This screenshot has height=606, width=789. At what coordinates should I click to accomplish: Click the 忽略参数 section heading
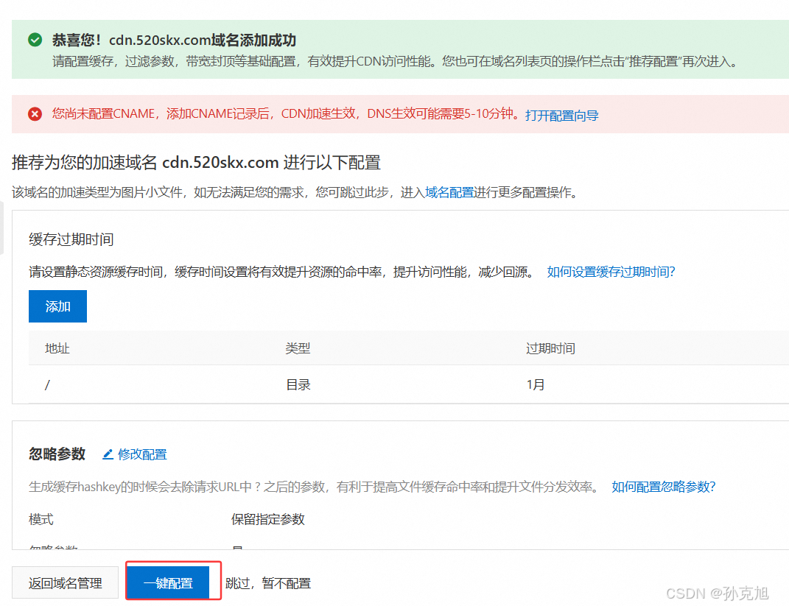pos(57,454)
